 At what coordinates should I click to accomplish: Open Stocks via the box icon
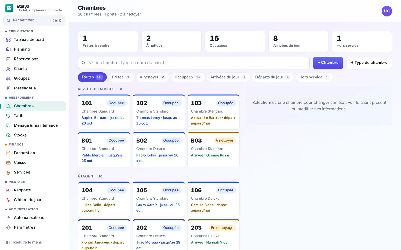[x=8, y=135]
